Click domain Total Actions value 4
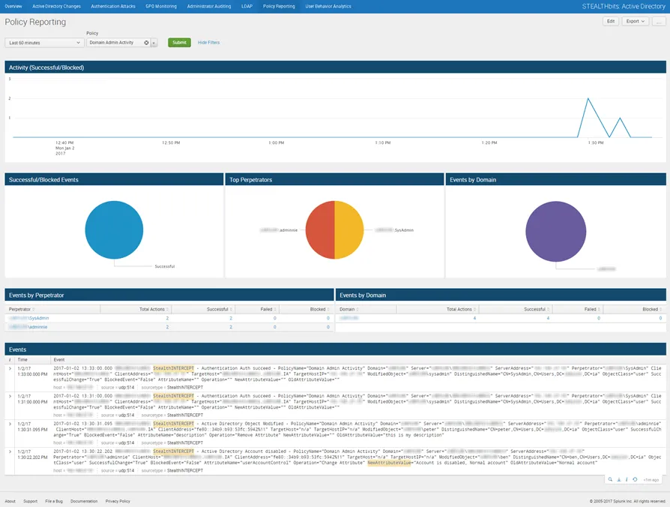Screen dimensions: 670x507 tap(474, 318)
